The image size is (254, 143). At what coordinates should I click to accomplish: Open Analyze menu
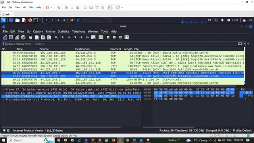(x=50, y=31)
